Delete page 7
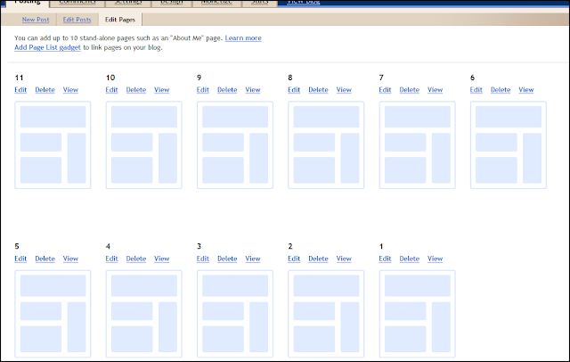 pos(410,89)
